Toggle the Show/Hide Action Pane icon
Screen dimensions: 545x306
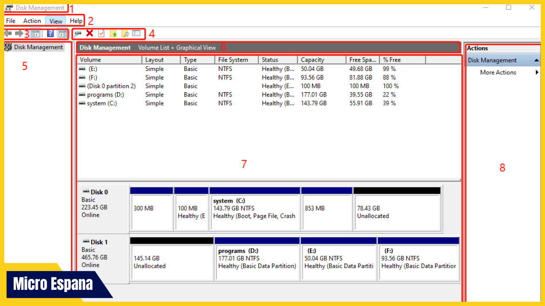63,34
